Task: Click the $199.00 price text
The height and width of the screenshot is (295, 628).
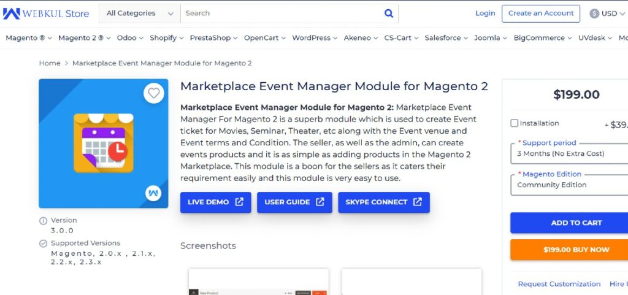Action: [x=576, y=94]
